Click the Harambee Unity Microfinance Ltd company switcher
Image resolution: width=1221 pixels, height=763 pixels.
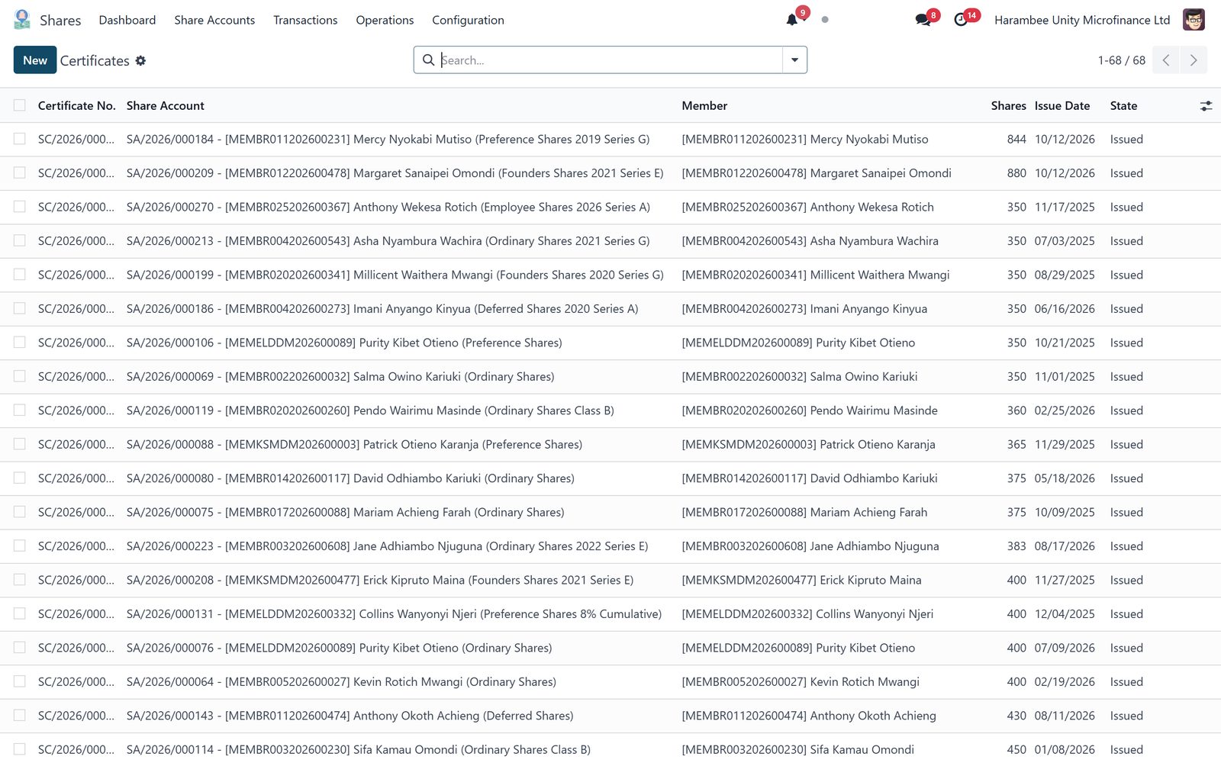point(1082,20)
